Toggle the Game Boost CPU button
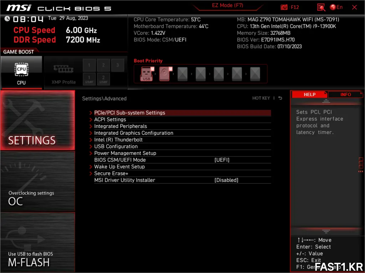The height and width of the screenshot is (273, 365). pyautogui.click(x=21, y=73)
